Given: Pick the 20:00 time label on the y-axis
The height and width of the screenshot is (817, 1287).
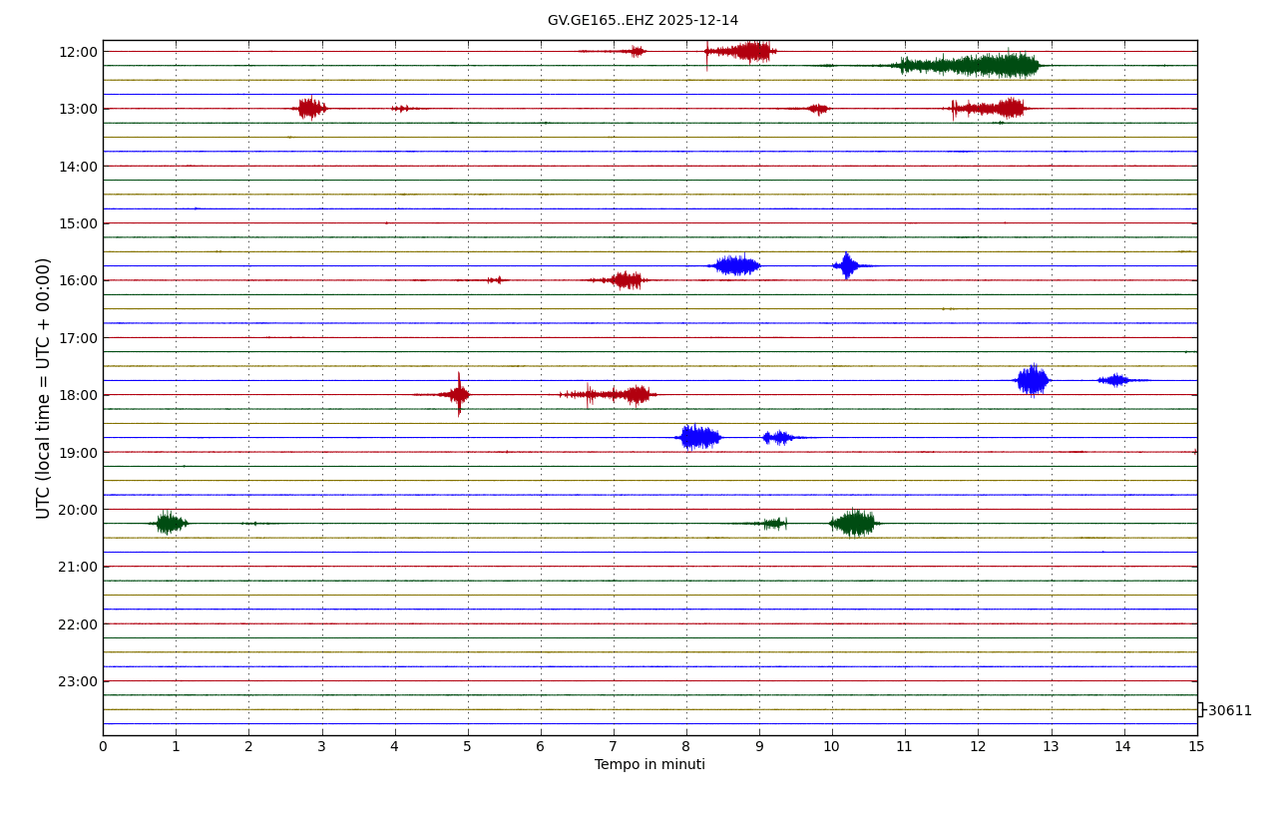Looking at the screenshot, I should (79, 510).
